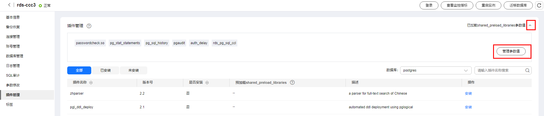Click the 管理参数值 button
Screen dimensions: 544x116
511,51
